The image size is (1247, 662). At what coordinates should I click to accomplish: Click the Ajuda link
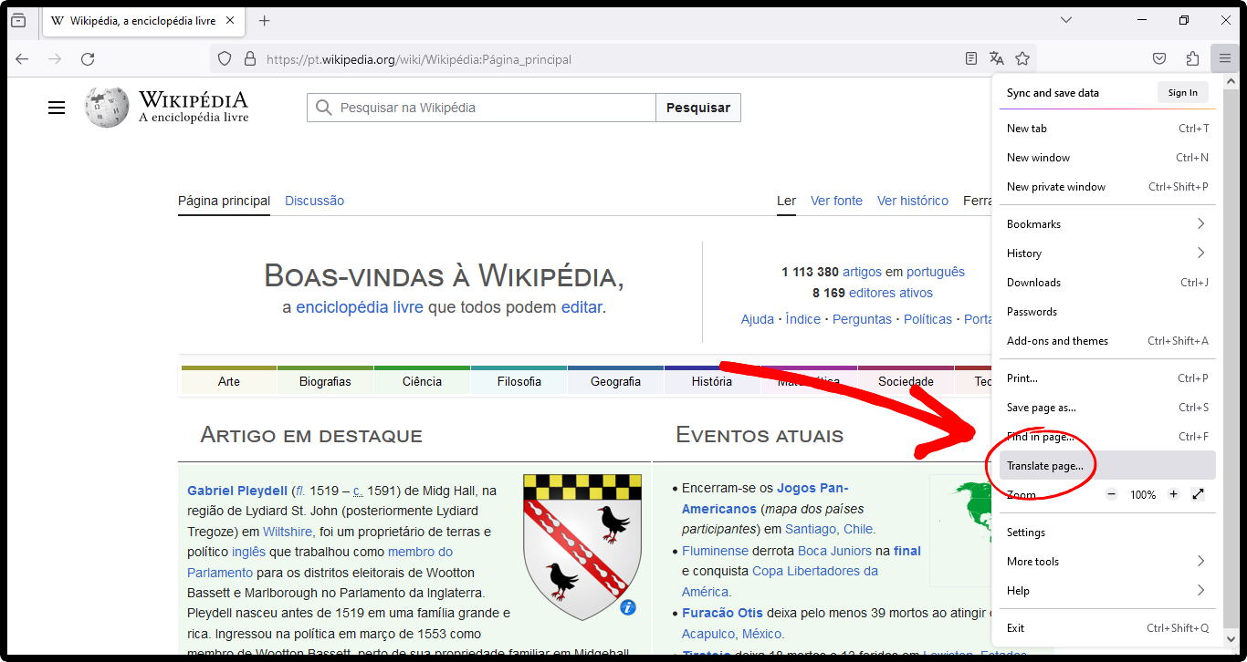click(758, 319)
